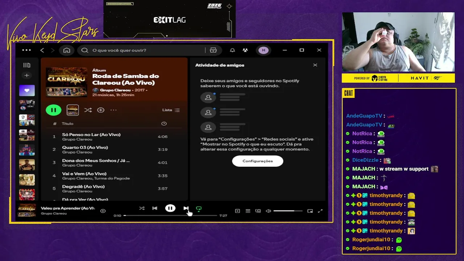Open the Turma do Pagode artist link

pyautogui.click(x=113, y=178)
